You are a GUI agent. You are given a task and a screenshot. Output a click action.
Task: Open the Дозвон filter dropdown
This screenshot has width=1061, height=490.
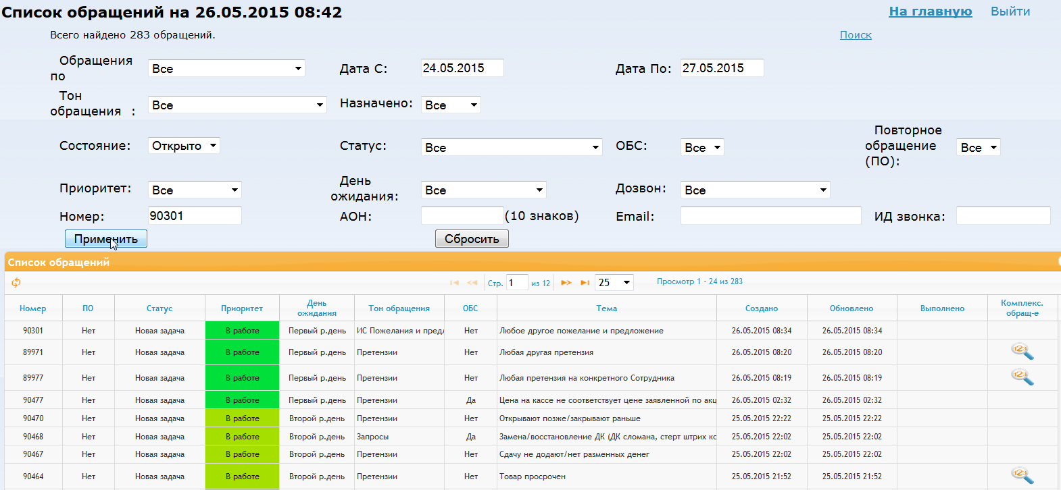[x=755, y=190]
